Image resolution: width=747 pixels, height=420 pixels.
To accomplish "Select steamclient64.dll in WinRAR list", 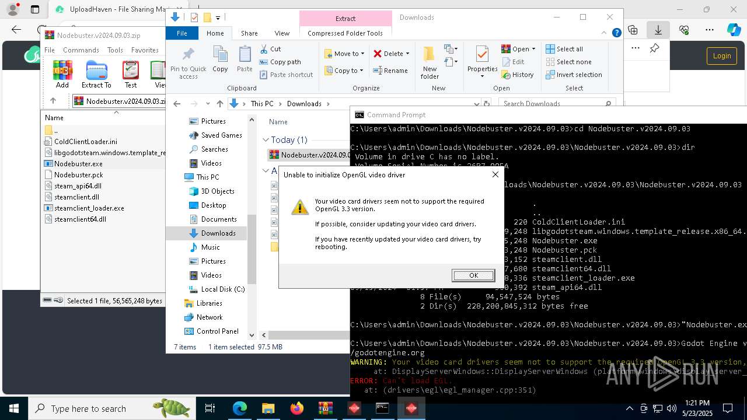I will tap(80, 219).
